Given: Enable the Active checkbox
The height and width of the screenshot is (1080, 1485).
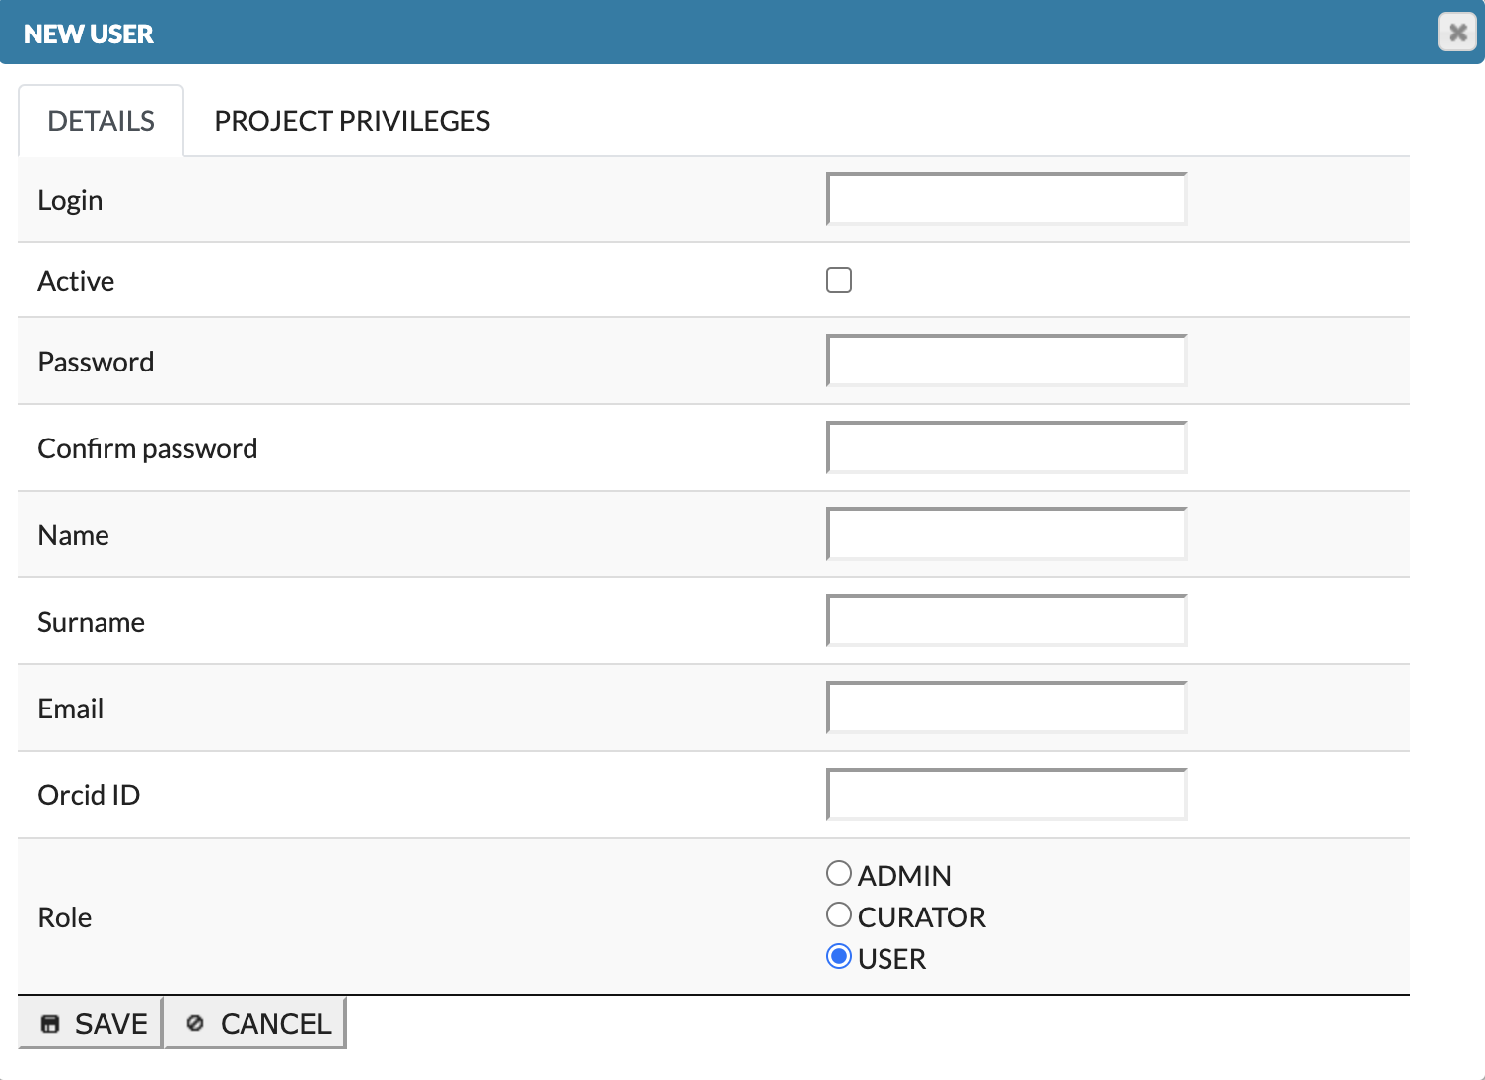Looking at the screenshot, I should [x=839, y=281].
